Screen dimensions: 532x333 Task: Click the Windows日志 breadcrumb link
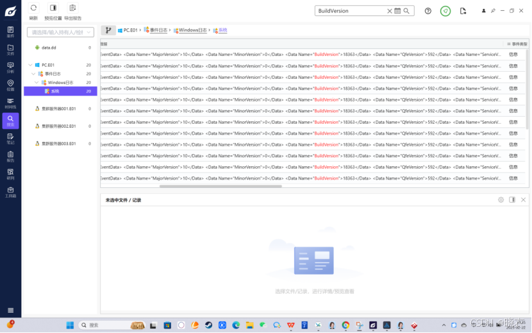(x=193, y=30)
